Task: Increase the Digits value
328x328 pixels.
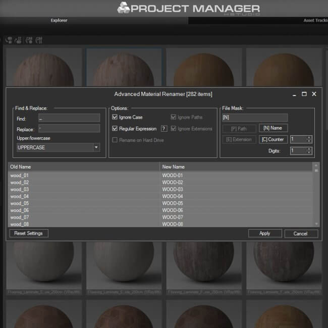Action: [309, 149]
